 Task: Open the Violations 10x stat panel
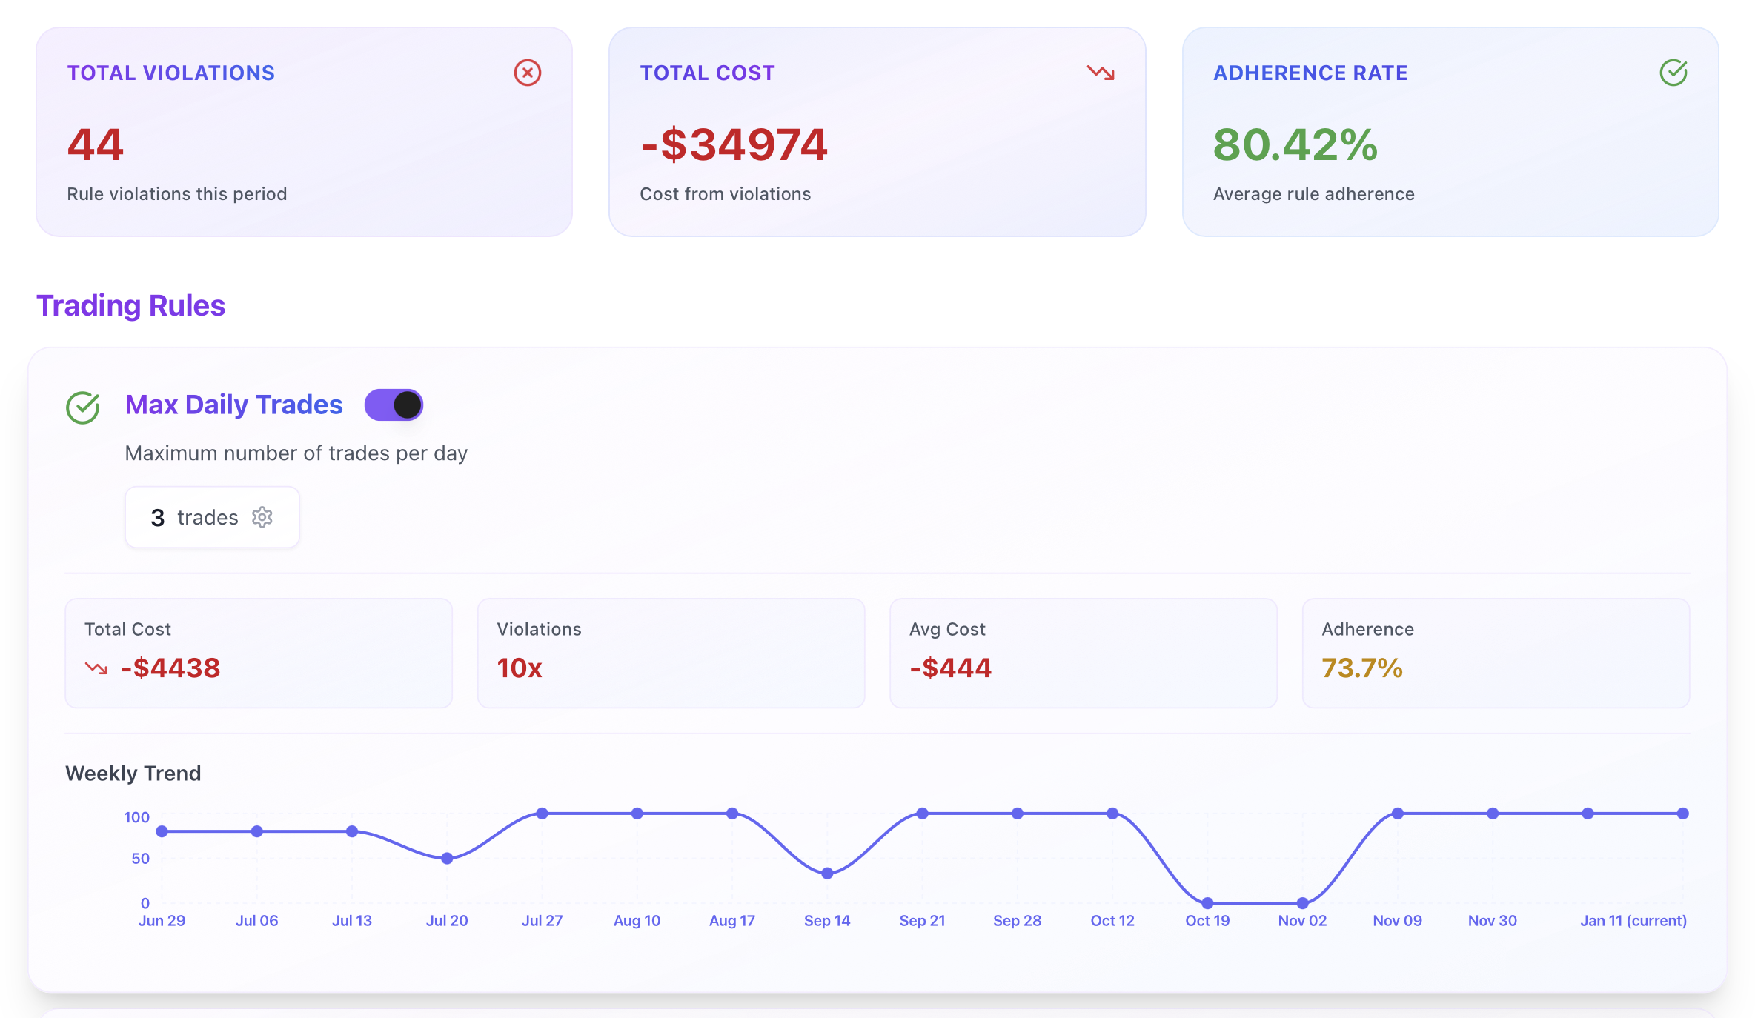671,652
